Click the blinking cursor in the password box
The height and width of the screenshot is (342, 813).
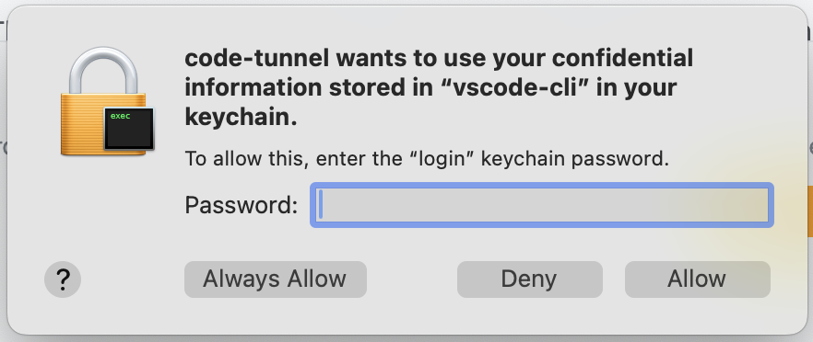(321, 205)
